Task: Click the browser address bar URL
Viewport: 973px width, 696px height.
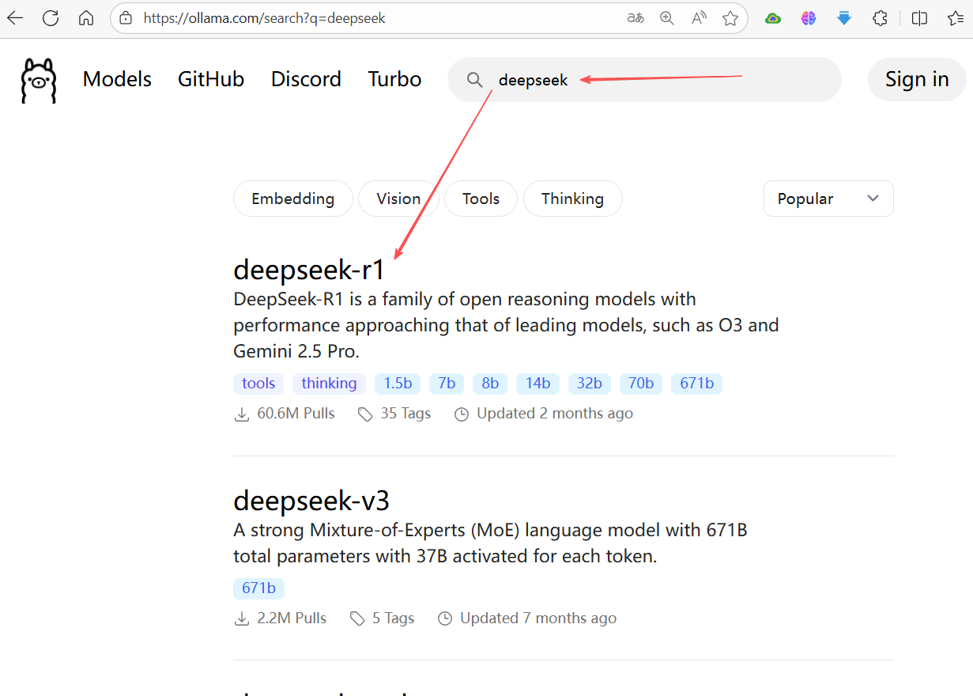Action: pyautogui.click(x=264, y=18)
